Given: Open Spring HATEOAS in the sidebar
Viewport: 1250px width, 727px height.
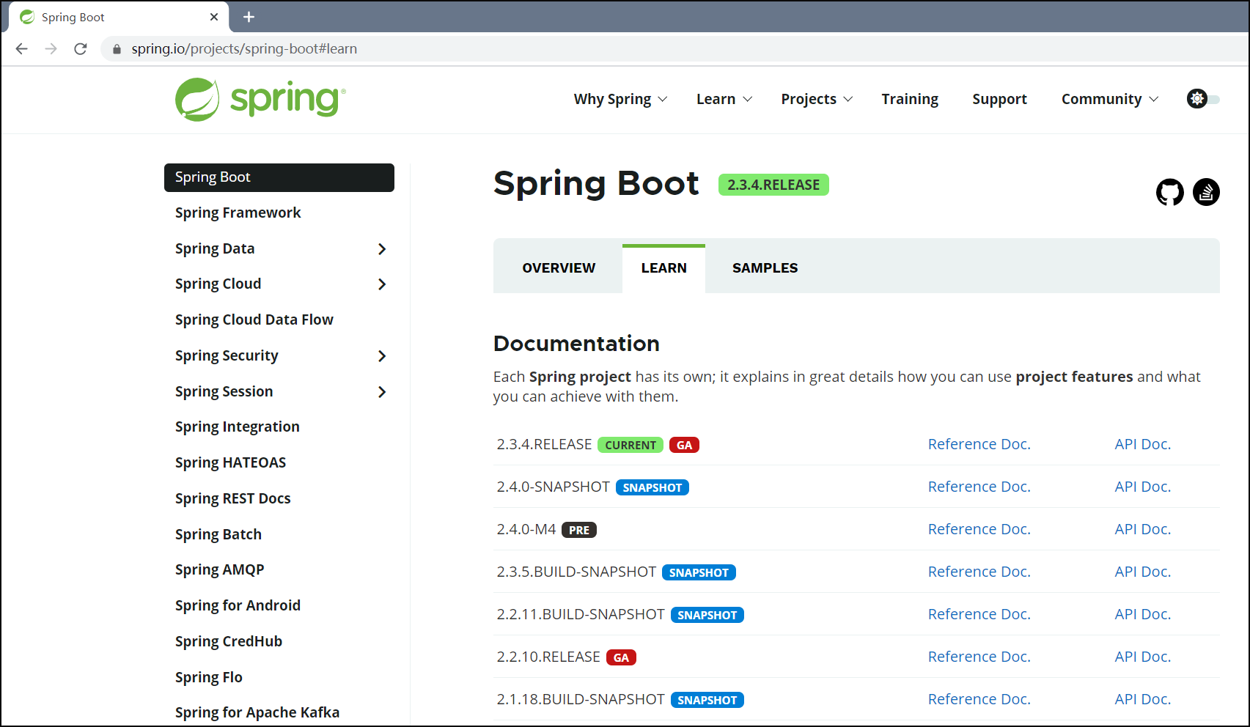Looking at the screenshot, I should 231,462.
